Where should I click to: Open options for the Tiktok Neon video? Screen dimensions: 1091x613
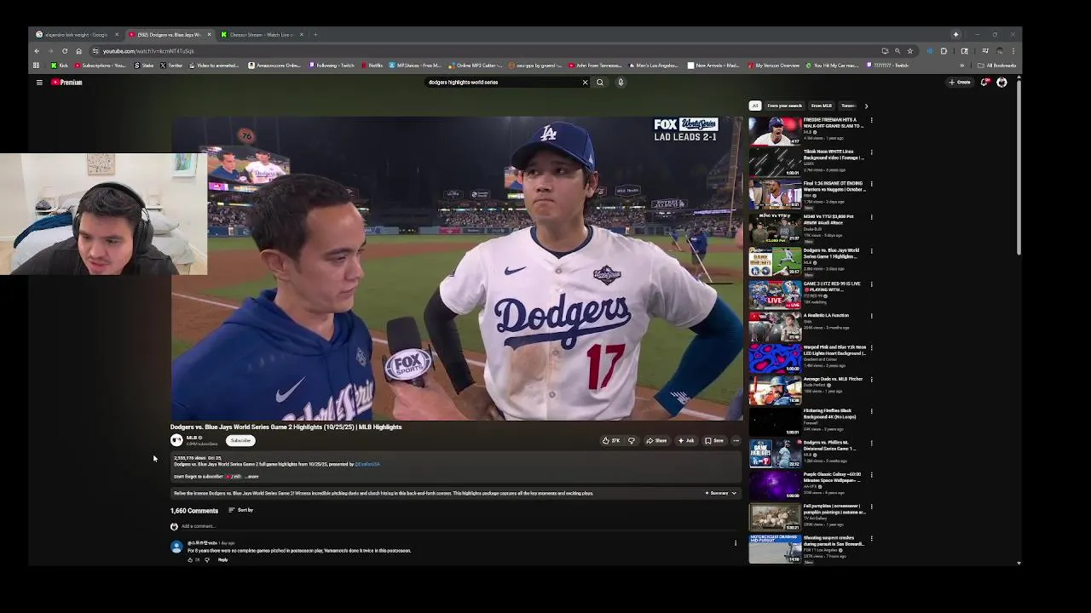[x=871, y=152]
